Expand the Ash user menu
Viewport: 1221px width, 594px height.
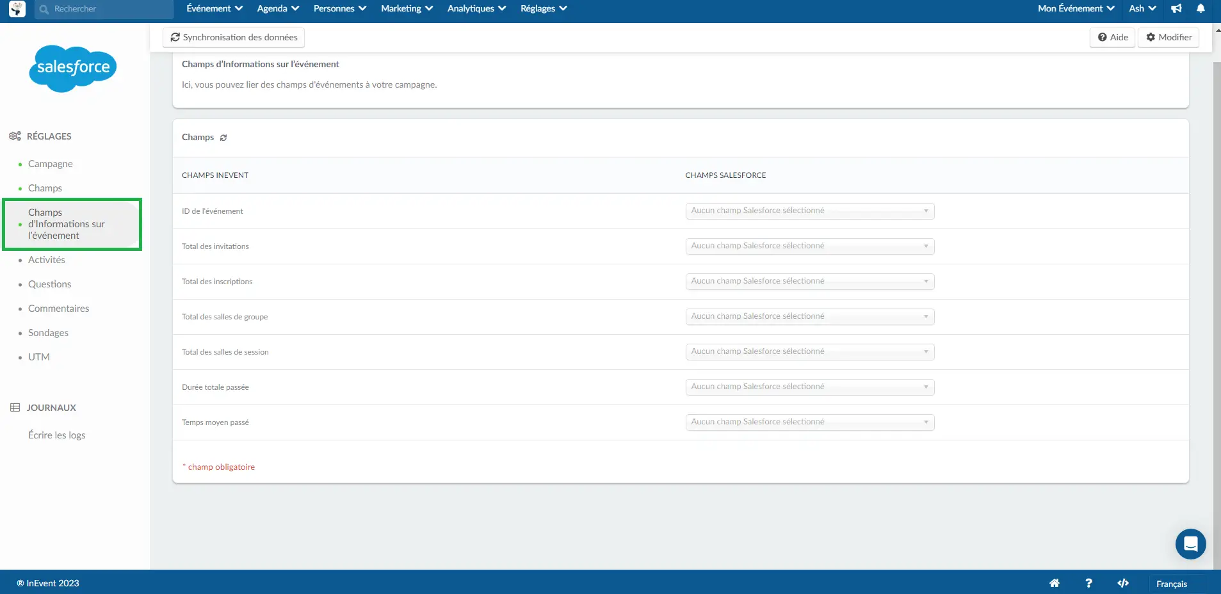click(1142, 8)
